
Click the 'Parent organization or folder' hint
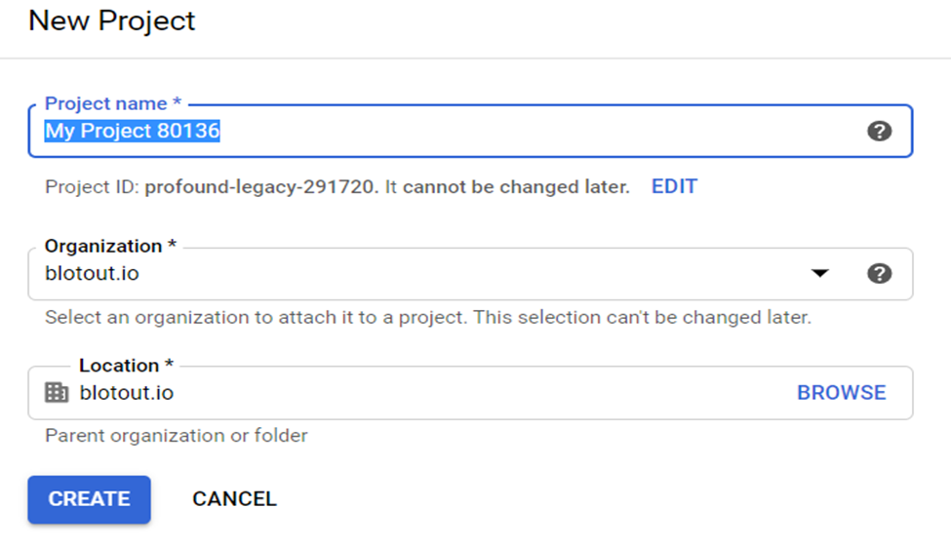click(x=177, y=435)
